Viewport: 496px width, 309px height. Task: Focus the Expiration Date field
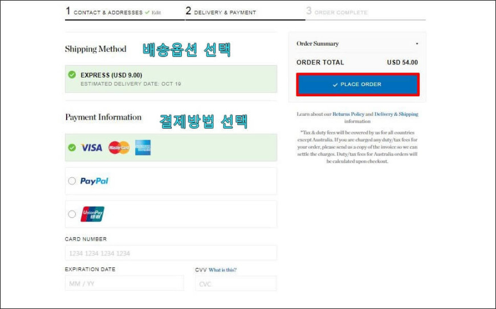pos(124,283)
